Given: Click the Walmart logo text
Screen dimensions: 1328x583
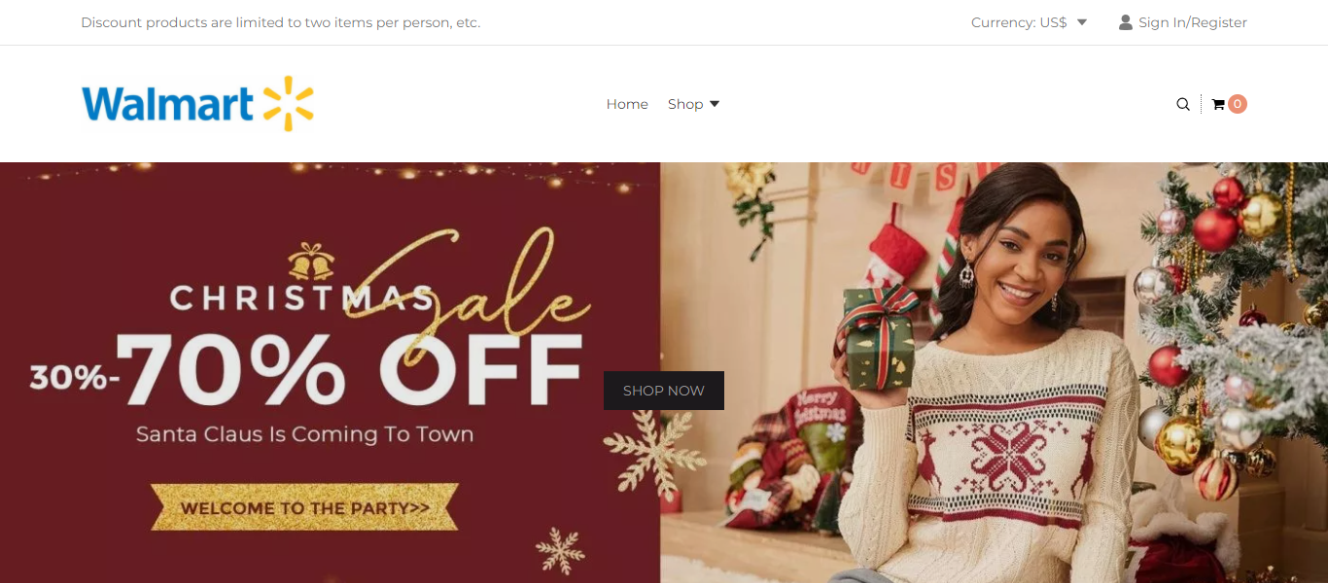Looking at the screenshot, I should pos(167,104).
